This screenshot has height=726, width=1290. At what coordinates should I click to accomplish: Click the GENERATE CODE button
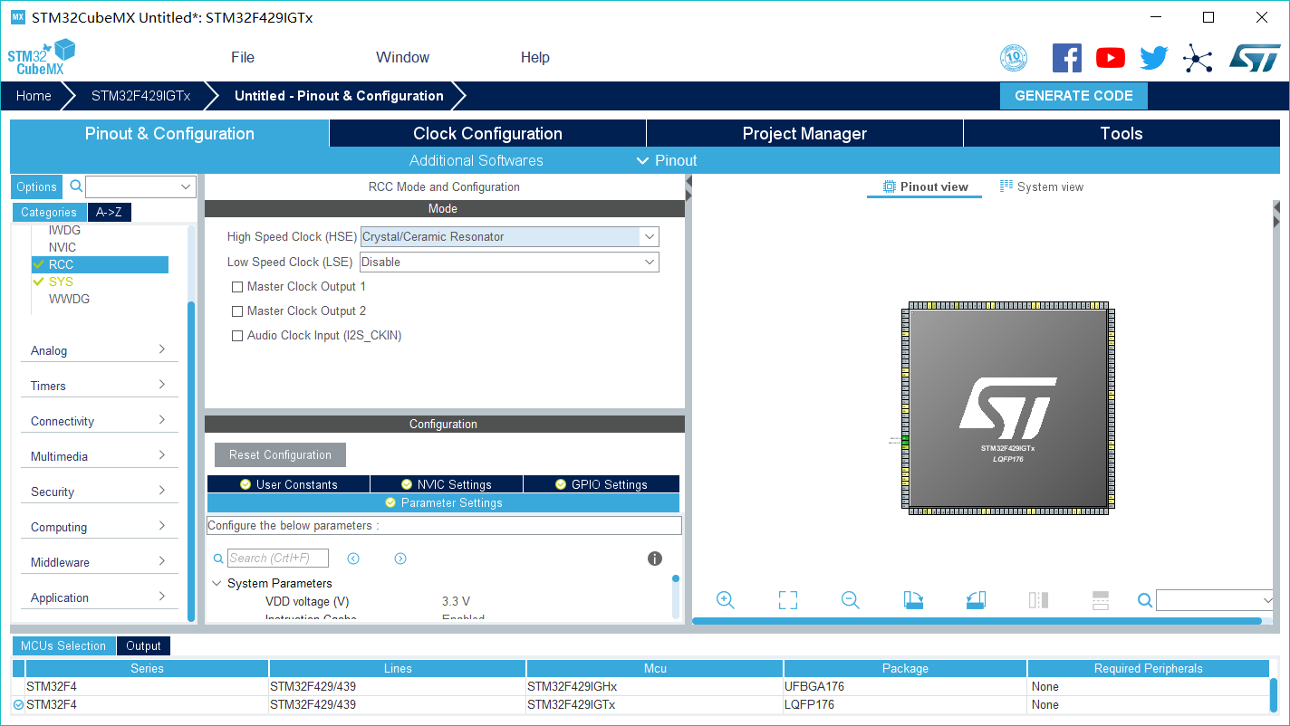pos(1073,95)
